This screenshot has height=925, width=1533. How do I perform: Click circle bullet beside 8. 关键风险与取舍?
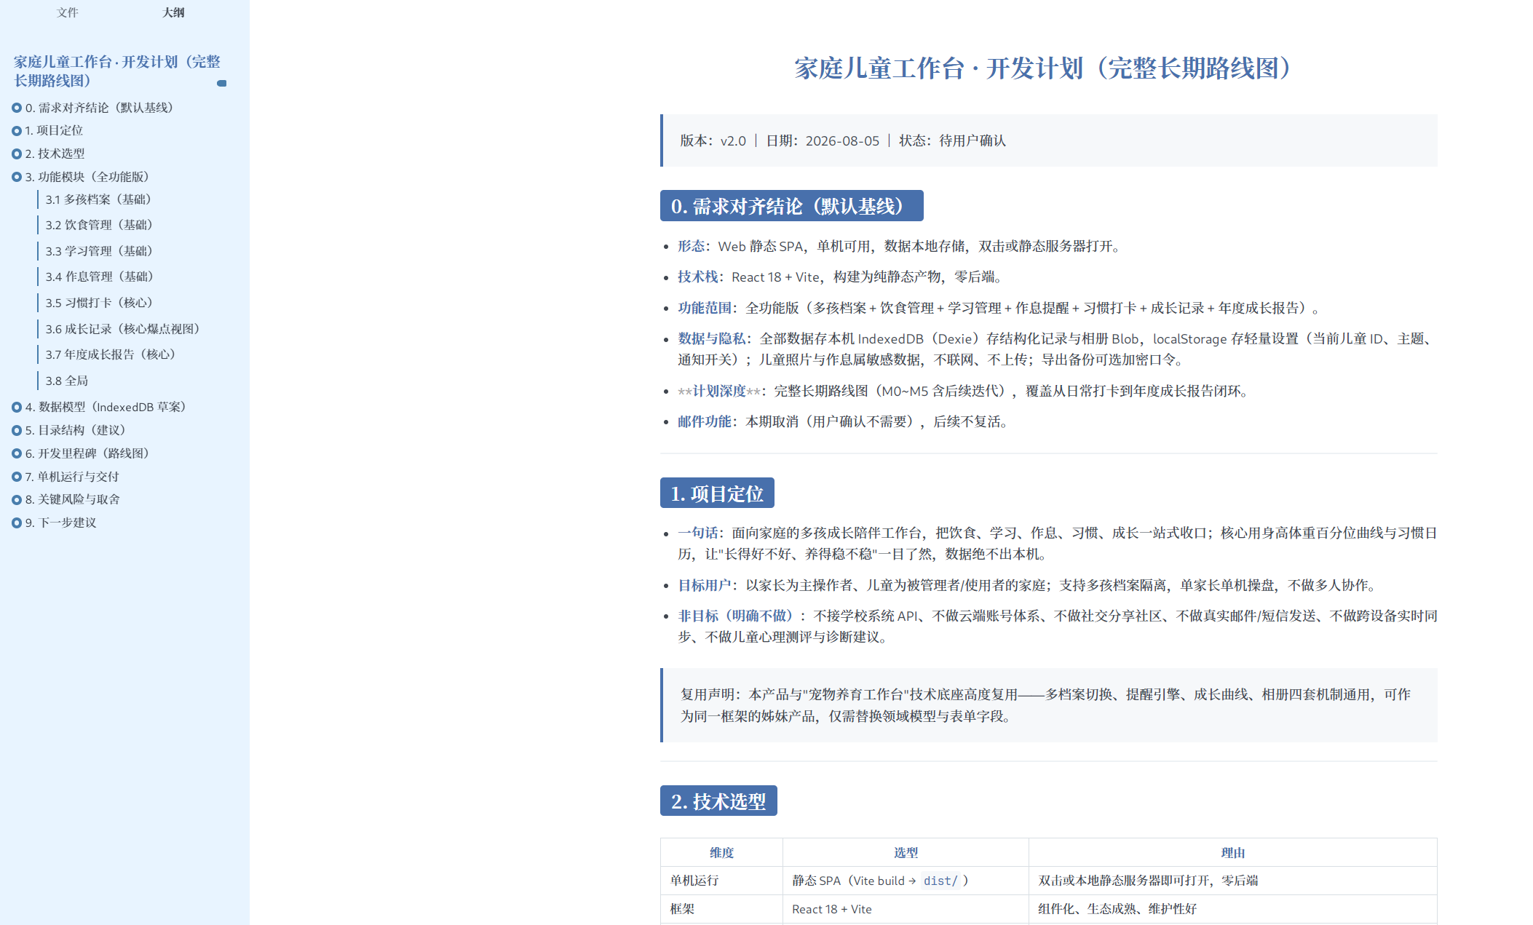pyautogui.click(x=17, y=500)
